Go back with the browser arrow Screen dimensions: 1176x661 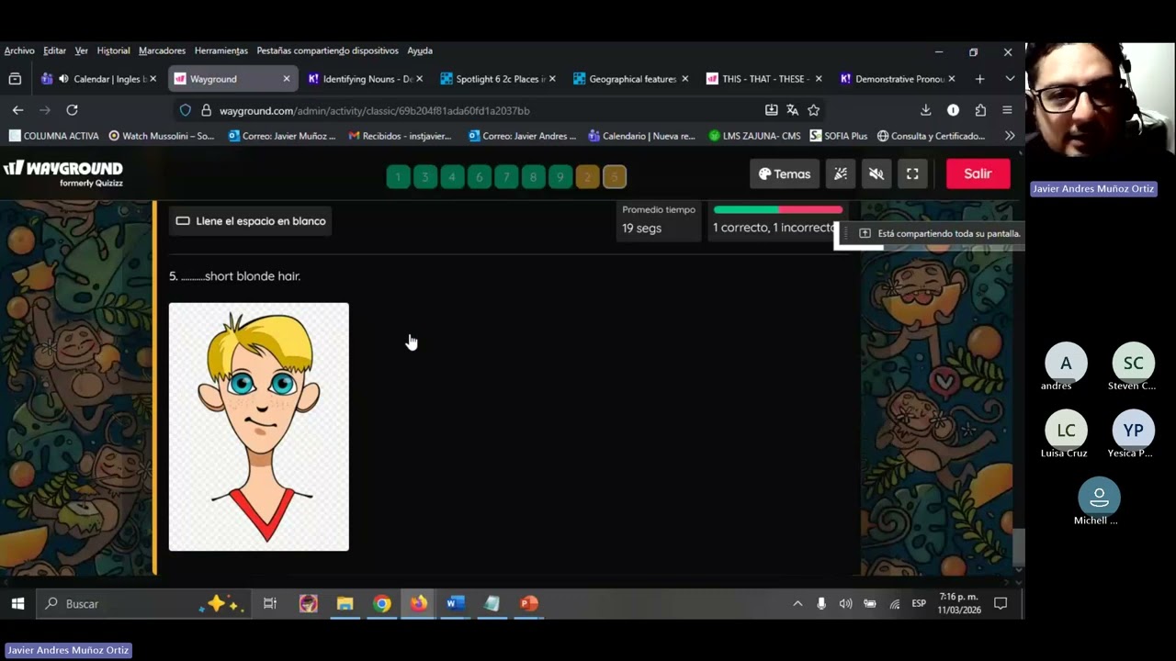click(17, 110)
